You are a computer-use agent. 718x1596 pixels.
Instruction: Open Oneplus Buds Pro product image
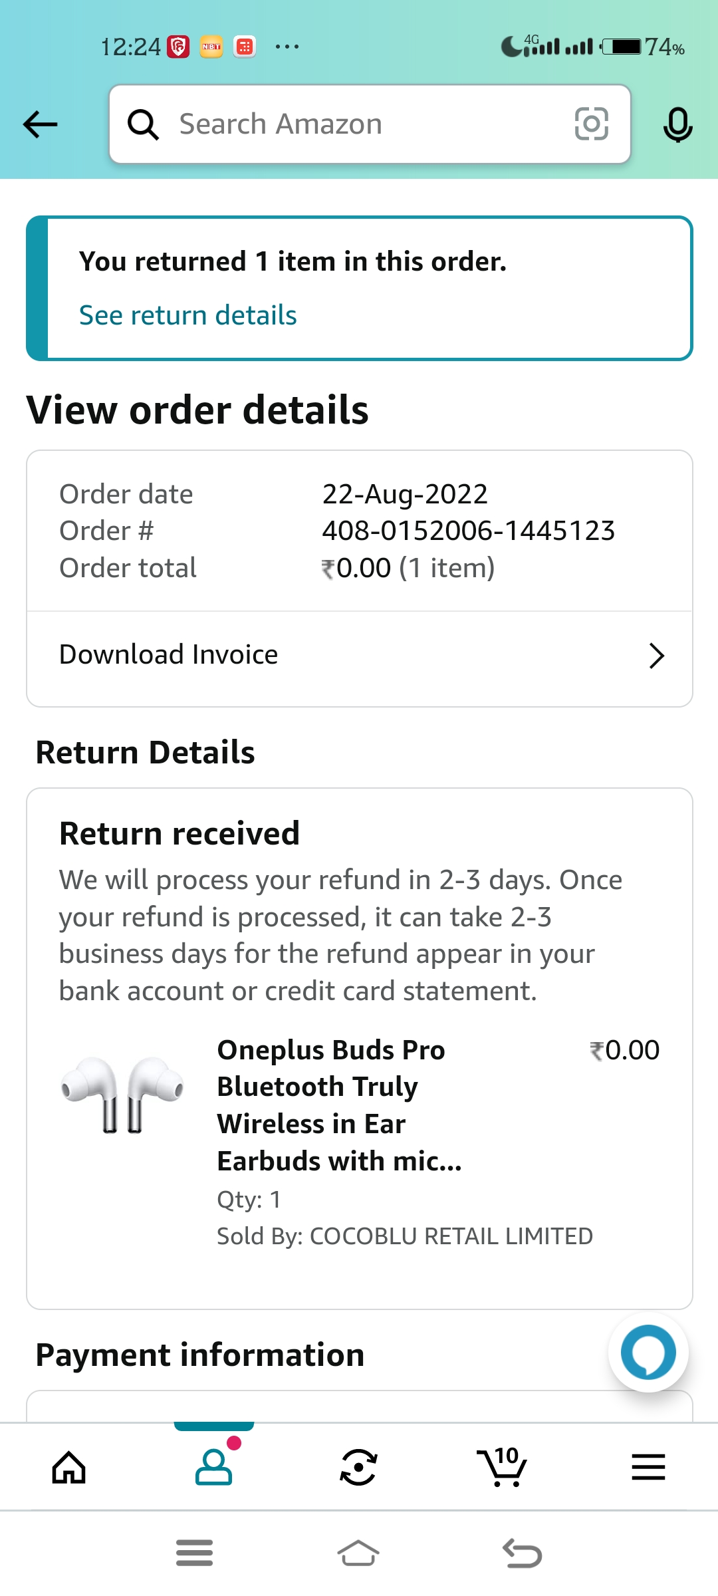coord(122,1095)
